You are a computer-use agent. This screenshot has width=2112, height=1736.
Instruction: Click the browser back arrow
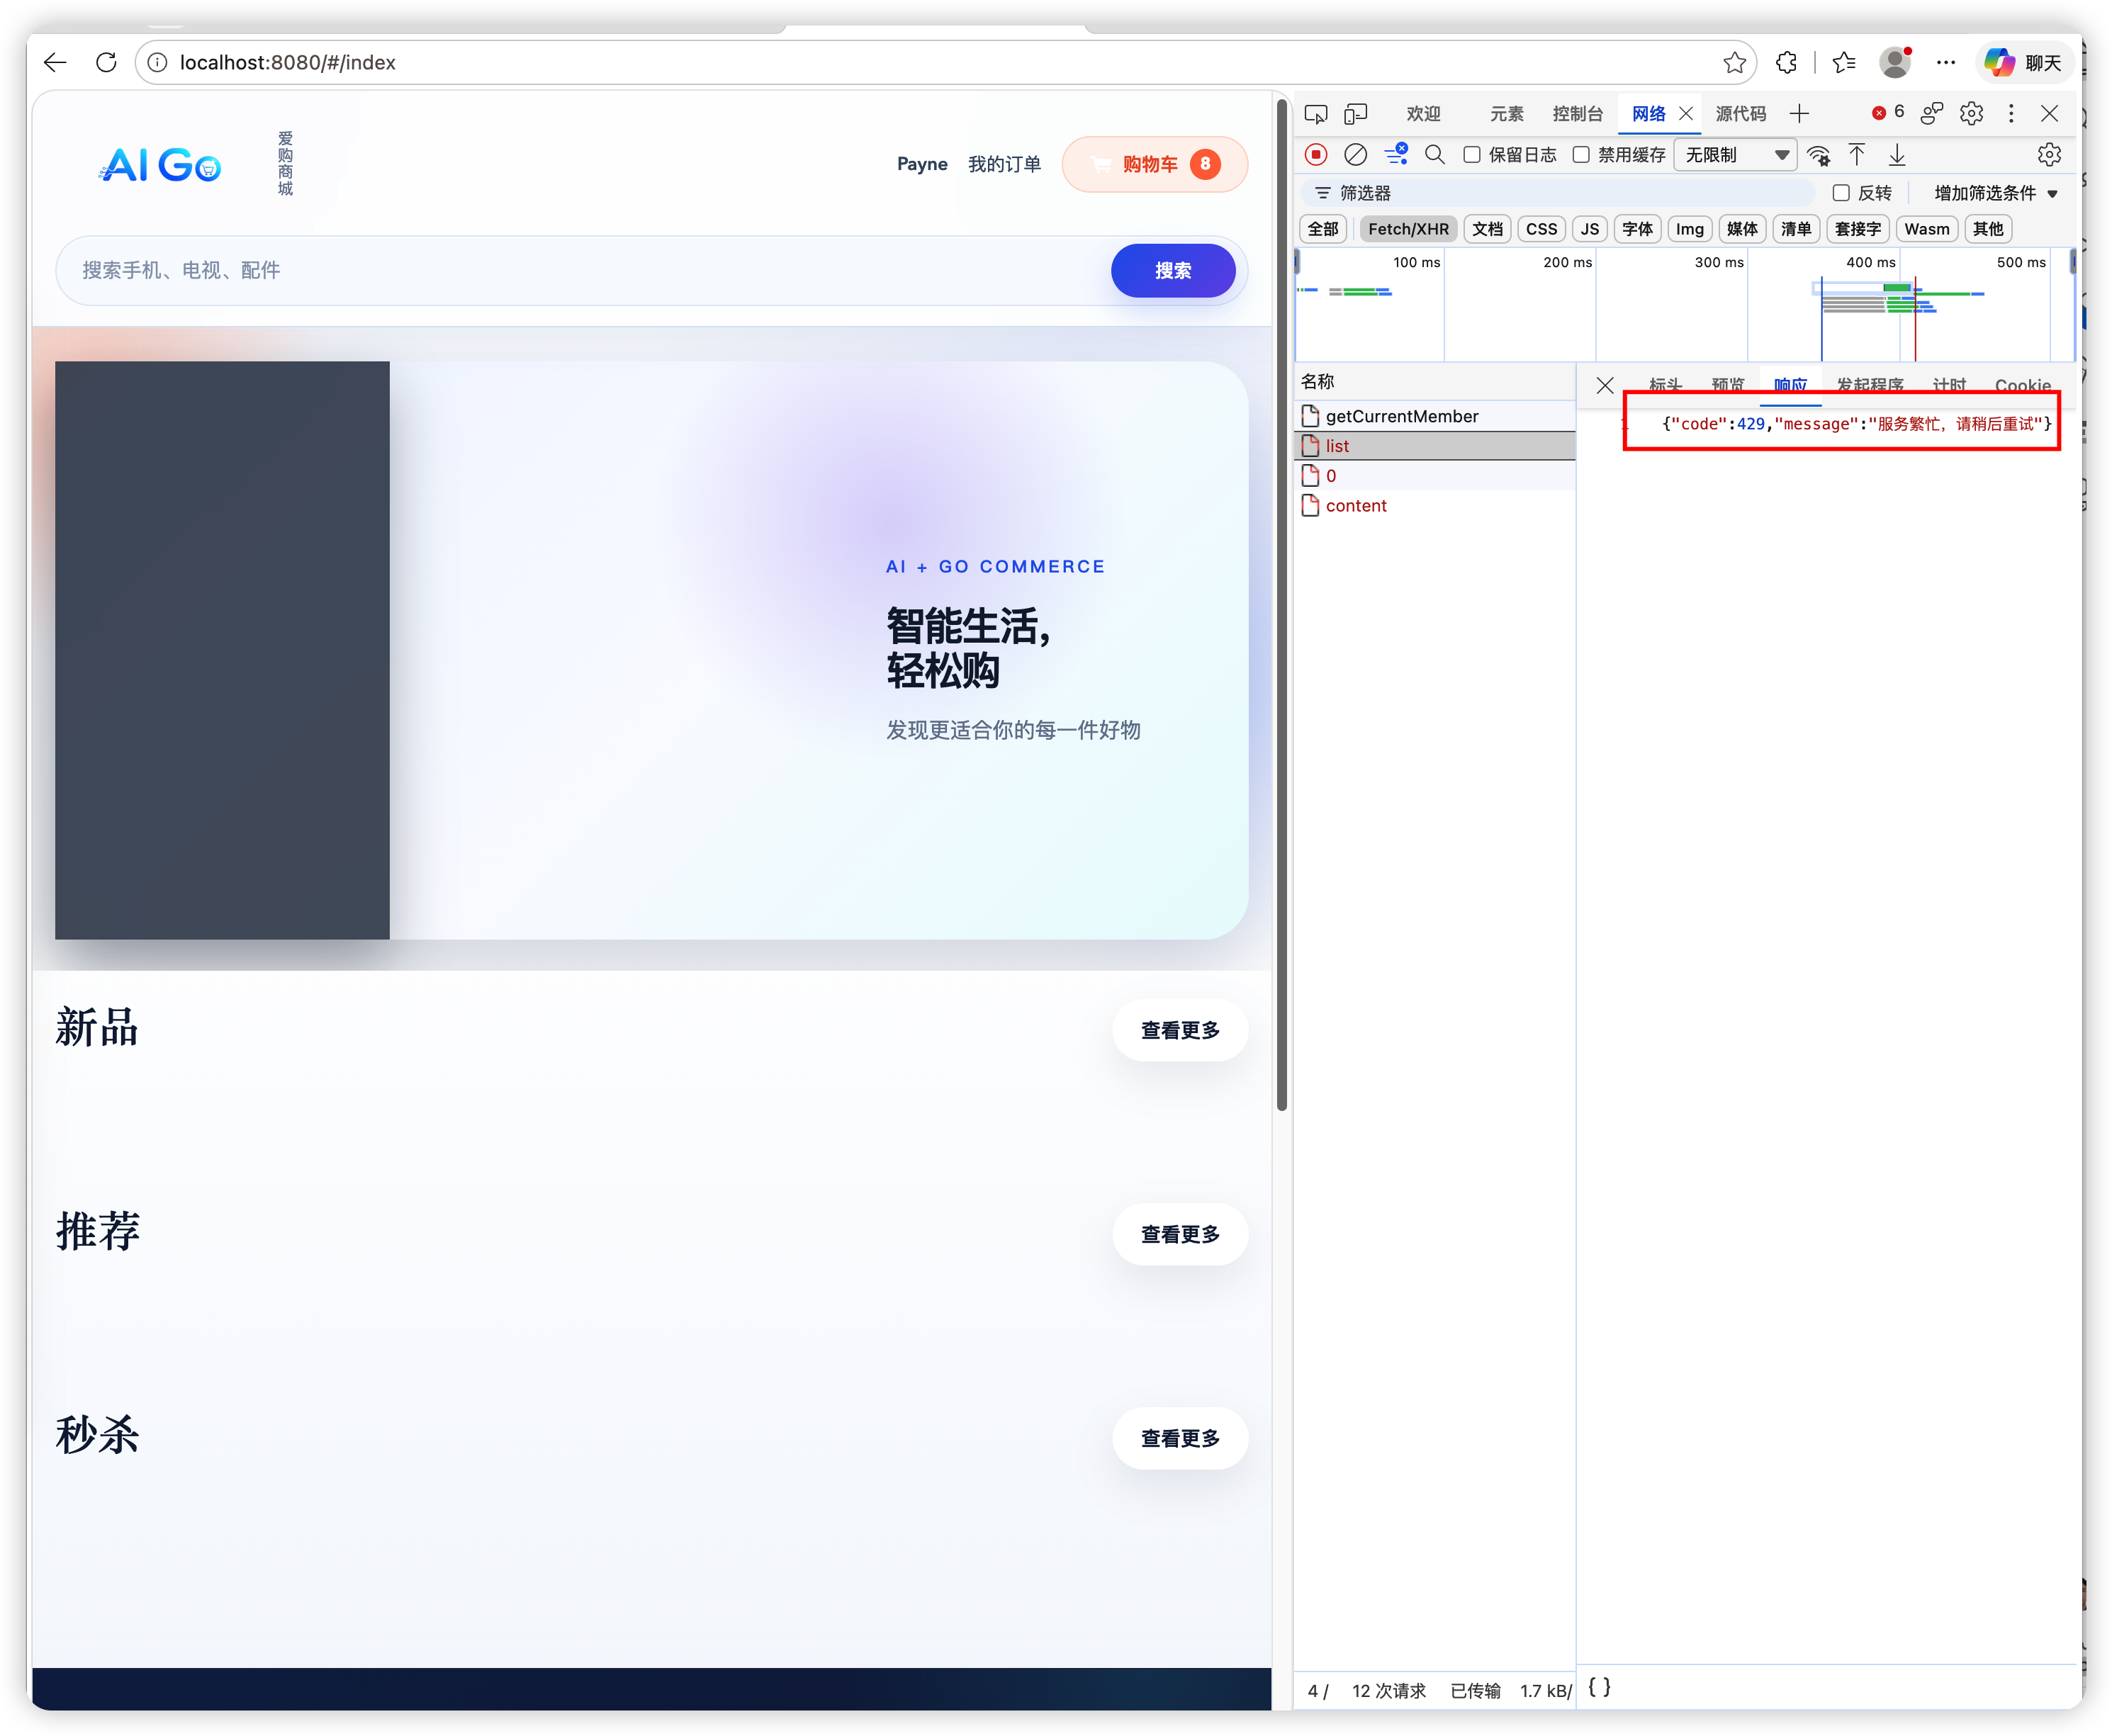pos(55,63)
